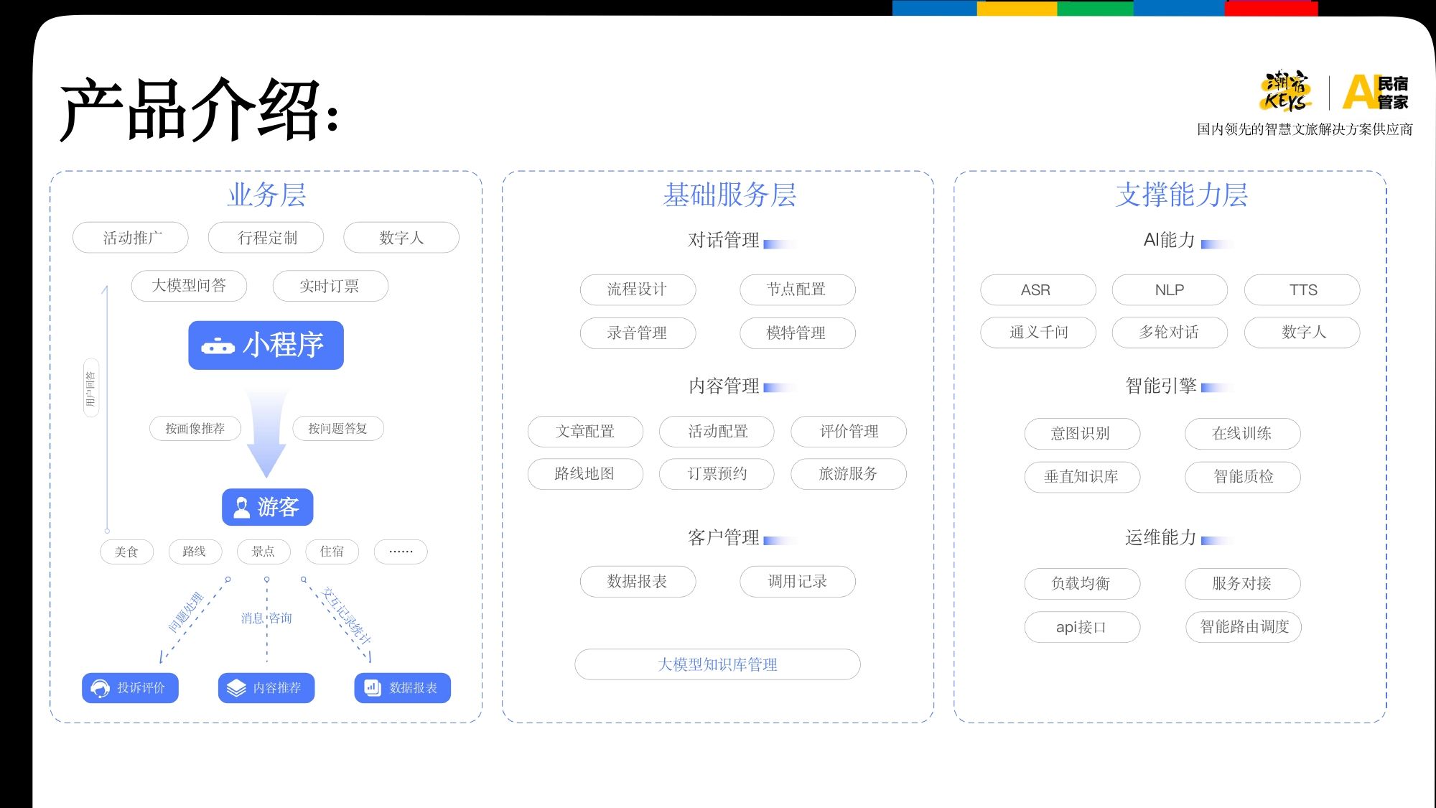
Task: Choose the 智能路由调度 item
Action: (x=1244, y=627)
